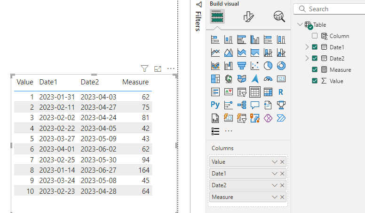Image resolution: width=365 pixels, height=213 pixels.
Task: Click the Search fields input
Action: tap(329, 9)
